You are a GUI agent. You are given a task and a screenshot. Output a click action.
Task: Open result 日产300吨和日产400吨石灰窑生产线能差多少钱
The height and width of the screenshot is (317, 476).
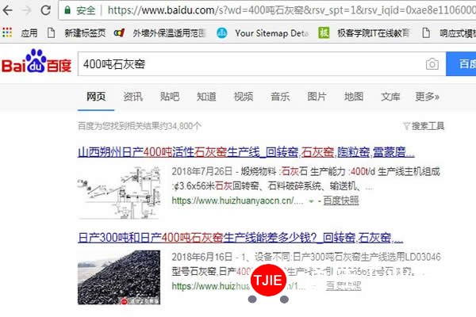[240, 238]
